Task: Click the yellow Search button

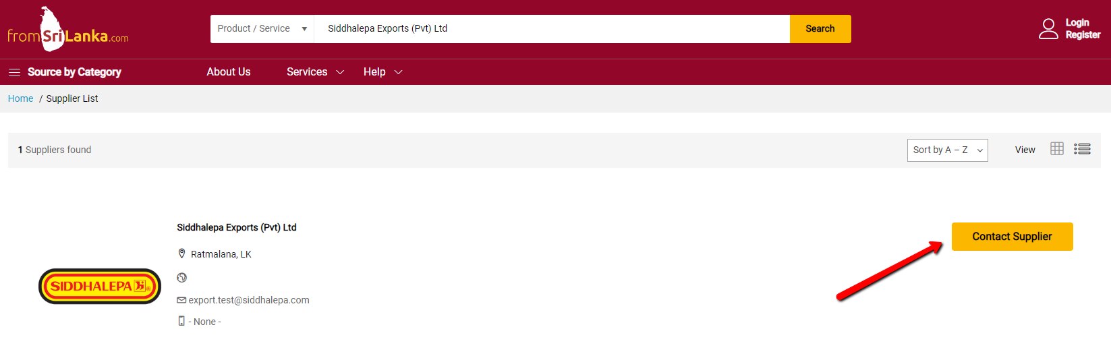Action: click(x=820, y=29)
